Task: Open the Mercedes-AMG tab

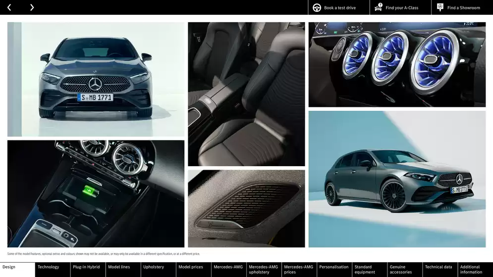Action: click(x=229, y=270)
